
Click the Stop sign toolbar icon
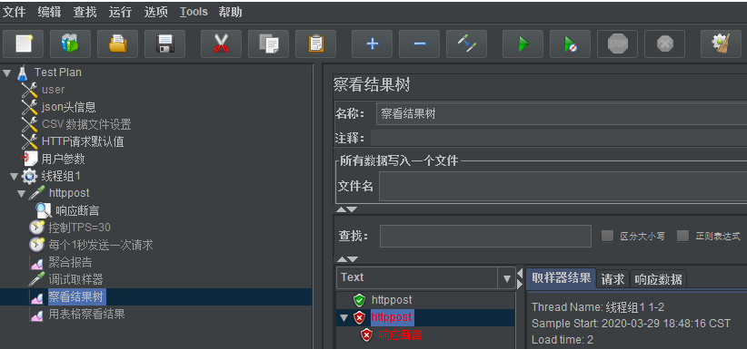(x=617, y=44)
